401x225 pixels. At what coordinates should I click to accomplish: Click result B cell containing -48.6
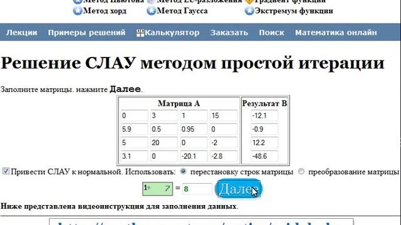(x=264, y=156)
